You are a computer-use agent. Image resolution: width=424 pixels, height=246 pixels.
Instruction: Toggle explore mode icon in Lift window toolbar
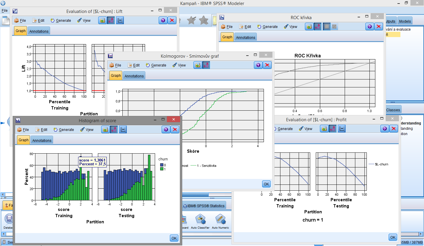coord(111,20)
